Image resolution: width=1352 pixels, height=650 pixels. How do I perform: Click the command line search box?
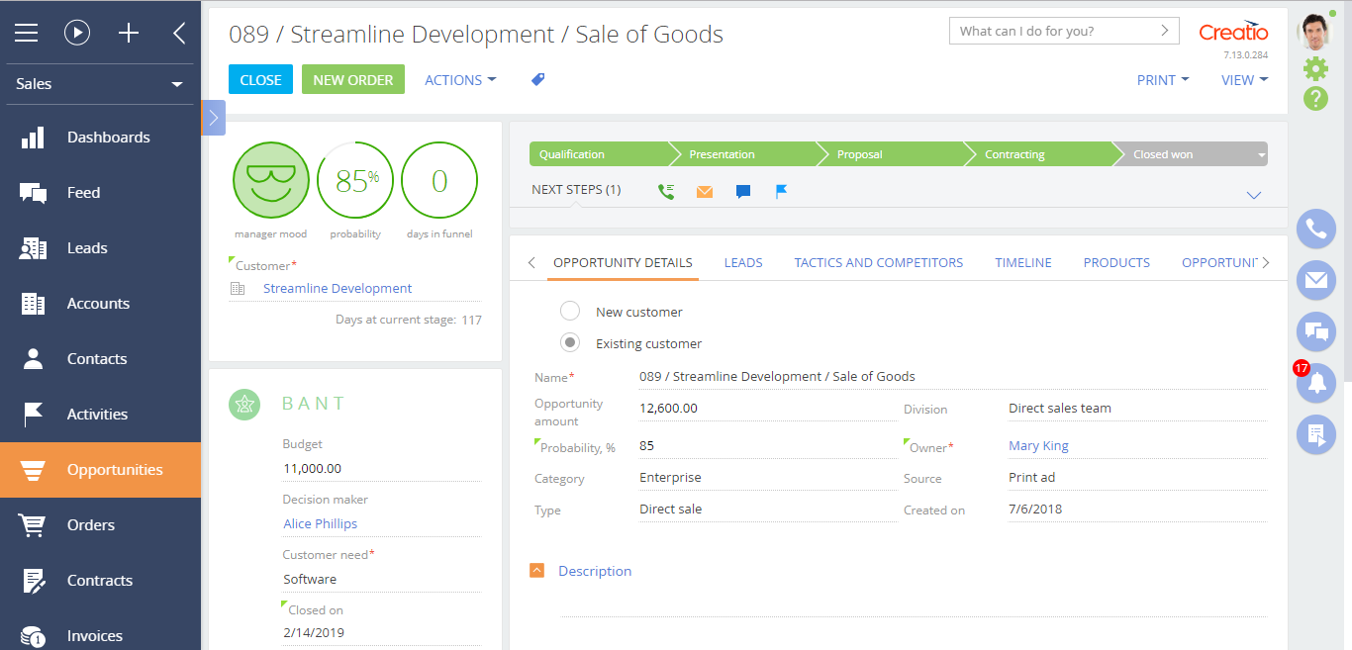pos(1064,31)
